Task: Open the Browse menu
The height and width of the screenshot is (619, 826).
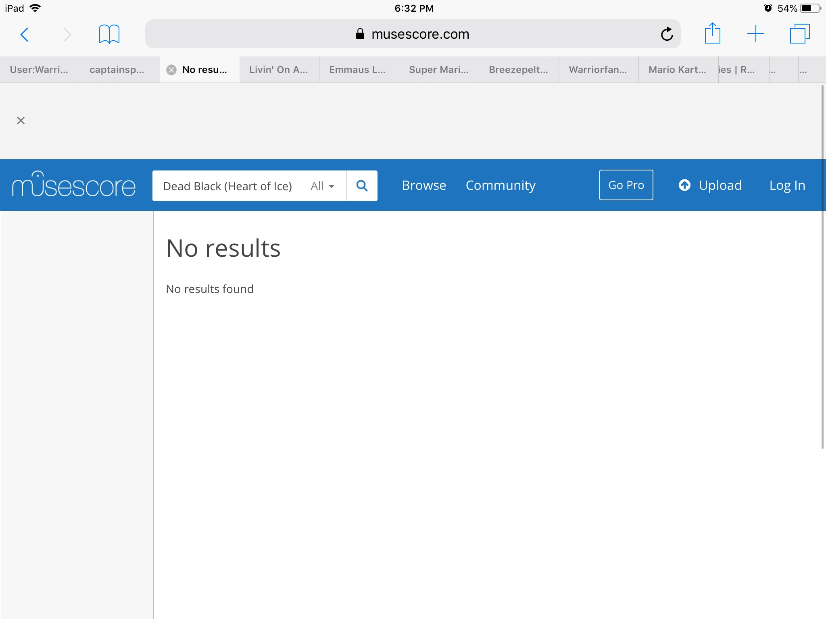Action: 424,185
